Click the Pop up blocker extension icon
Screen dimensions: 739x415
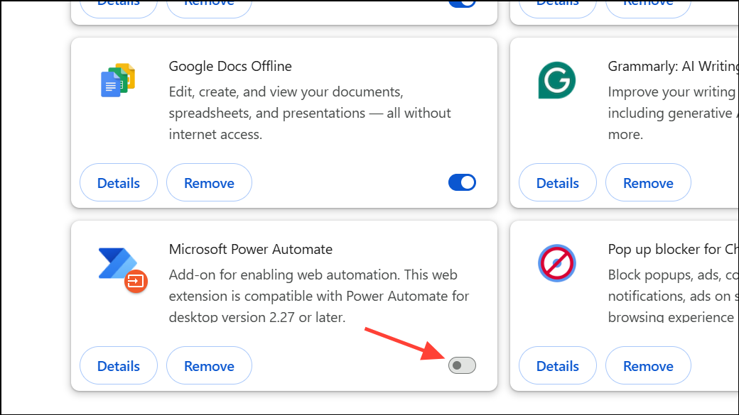point(556,264)
